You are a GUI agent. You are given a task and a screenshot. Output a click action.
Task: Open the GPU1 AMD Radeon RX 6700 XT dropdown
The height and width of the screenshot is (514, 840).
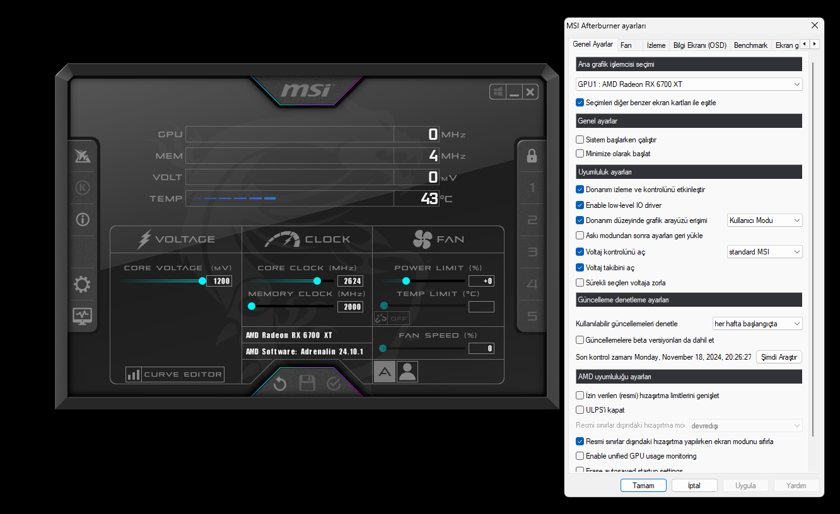pos(689,84)
